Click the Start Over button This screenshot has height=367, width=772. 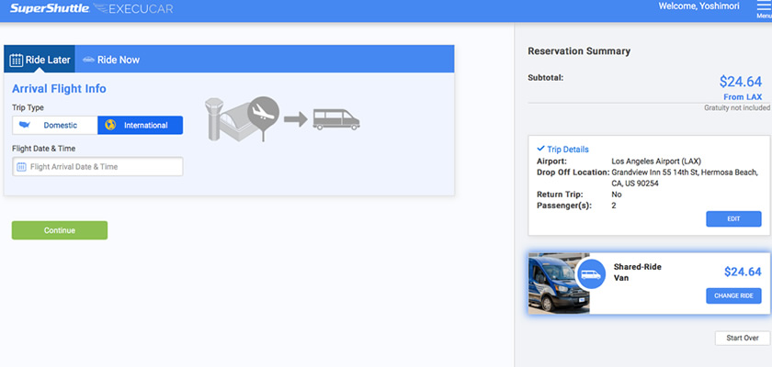[742, 338]
